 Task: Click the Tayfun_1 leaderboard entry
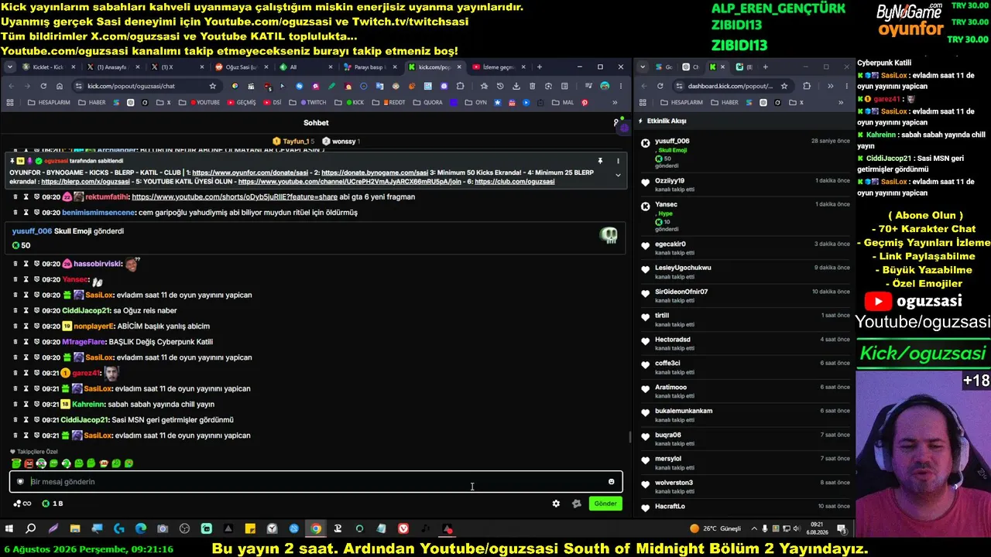293,142
